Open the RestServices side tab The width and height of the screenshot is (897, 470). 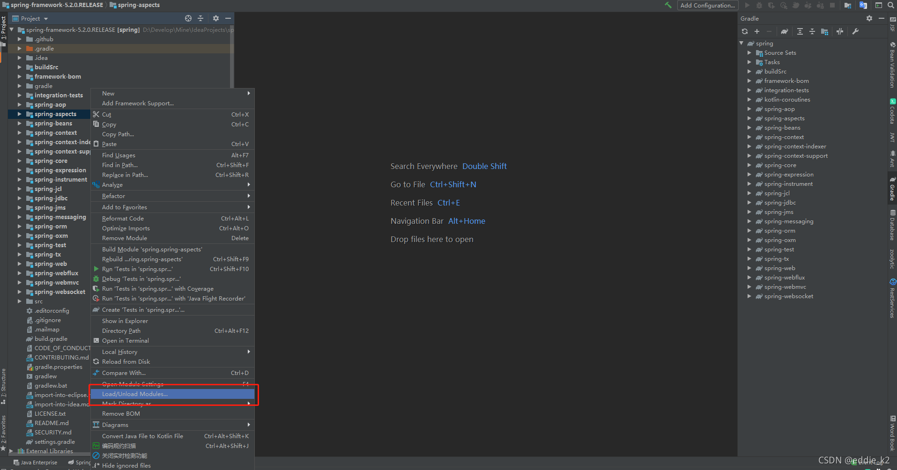pos(892,299)
